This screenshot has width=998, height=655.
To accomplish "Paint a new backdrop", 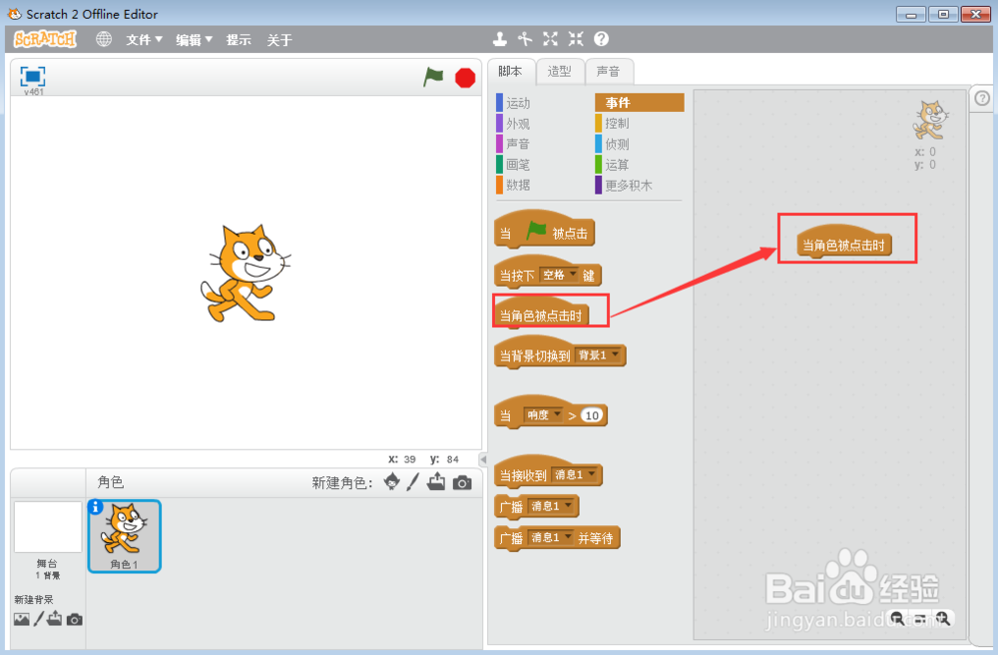I will click(39, 619).
